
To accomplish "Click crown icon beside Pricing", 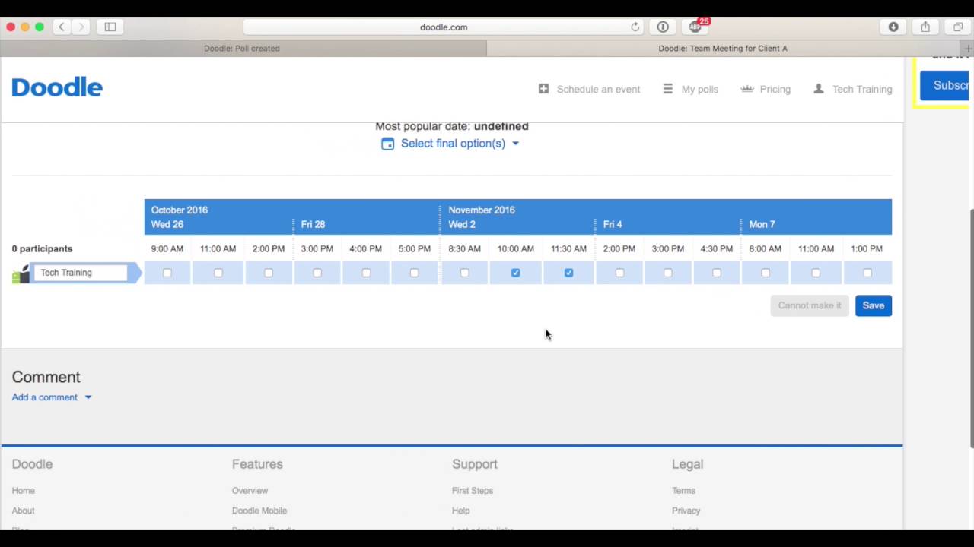I will tap(746, 89).
